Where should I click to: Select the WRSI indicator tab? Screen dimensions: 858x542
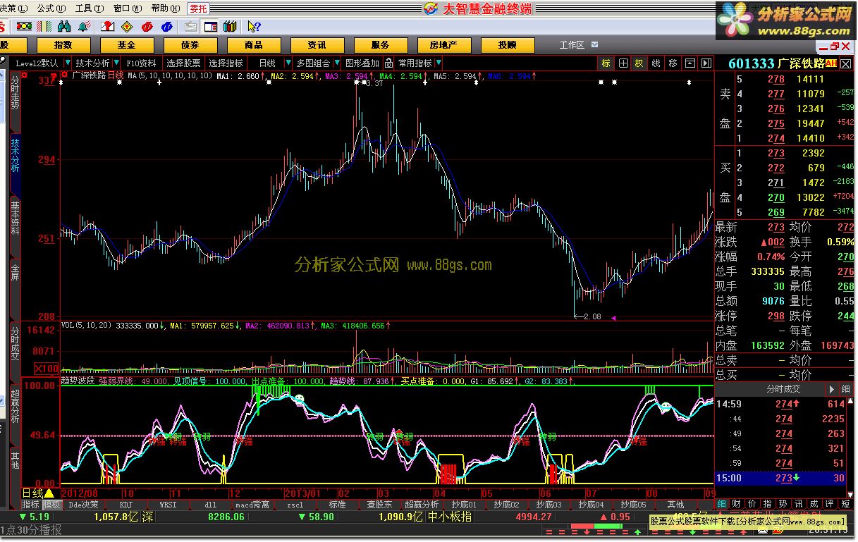tap(168, 505)
